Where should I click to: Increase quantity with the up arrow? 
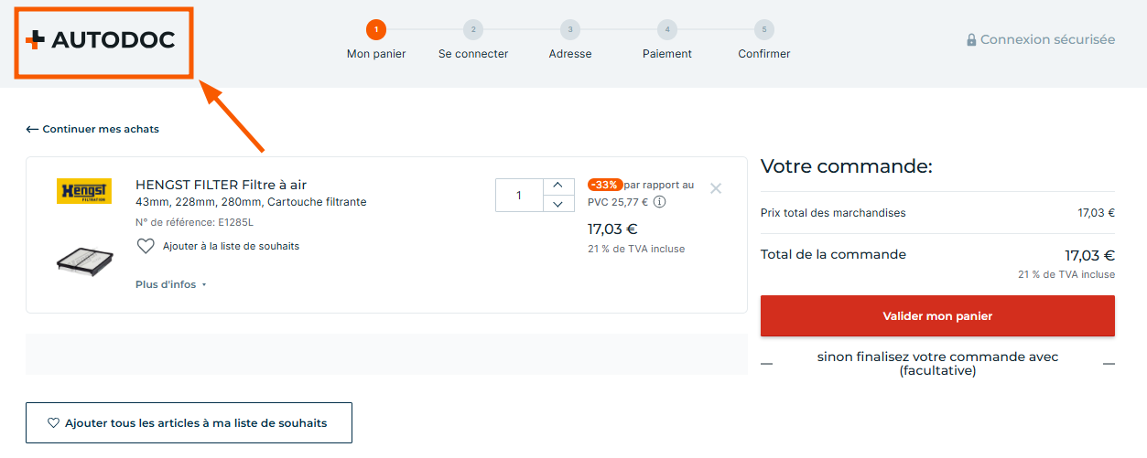click(x=558, y=186)
